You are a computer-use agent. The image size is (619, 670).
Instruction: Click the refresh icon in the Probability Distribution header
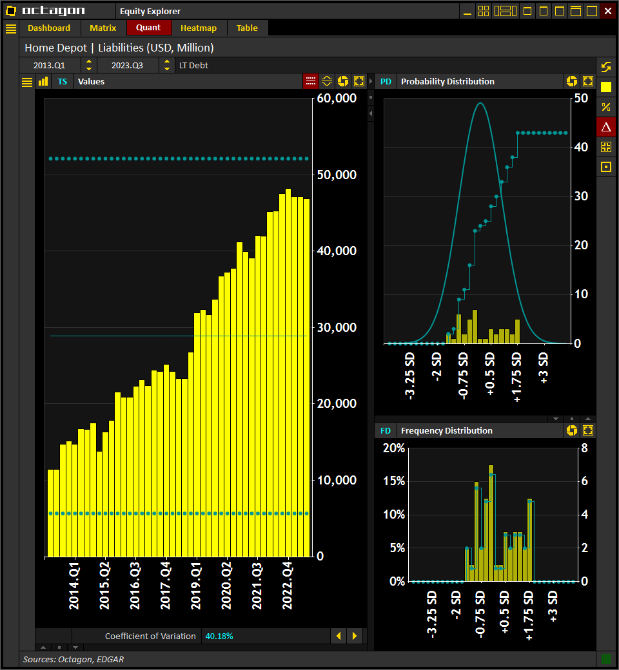(572, 81)
